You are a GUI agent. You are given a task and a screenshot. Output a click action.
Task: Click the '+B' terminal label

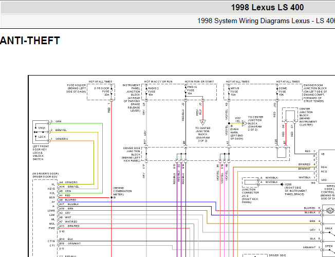pos(323,154)
